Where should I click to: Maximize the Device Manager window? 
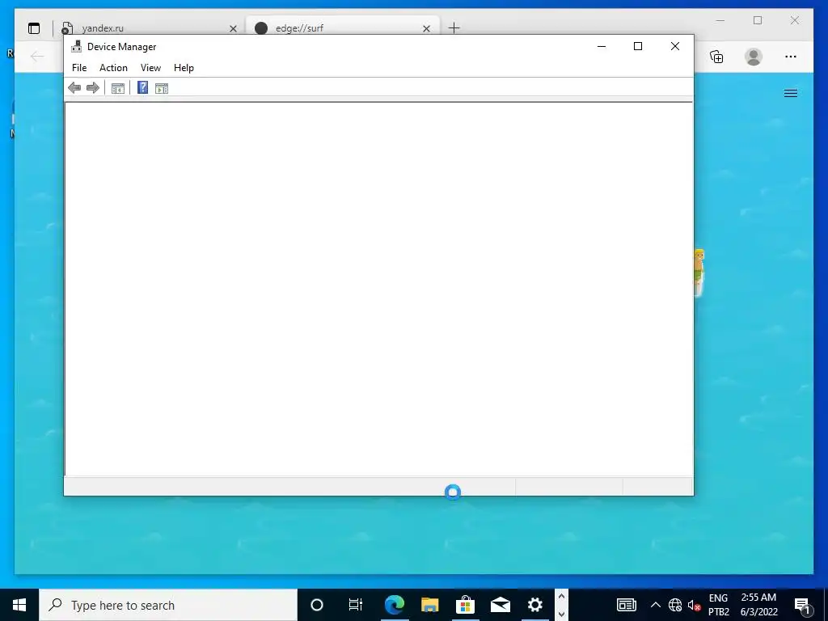tap(638, 46)
